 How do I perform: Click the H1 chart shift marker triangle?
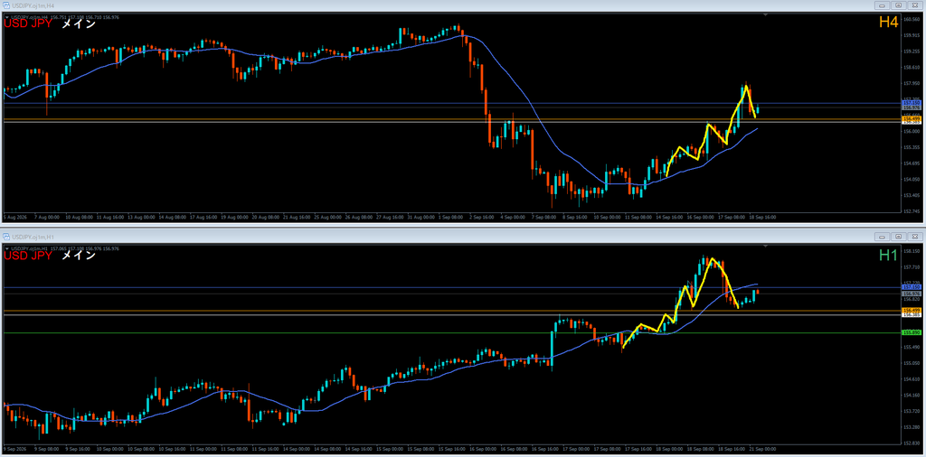click(765, 246)
